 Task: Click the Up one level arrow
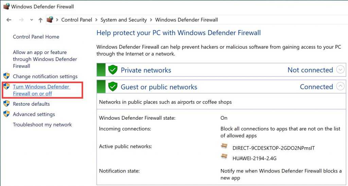coord(40,20)
